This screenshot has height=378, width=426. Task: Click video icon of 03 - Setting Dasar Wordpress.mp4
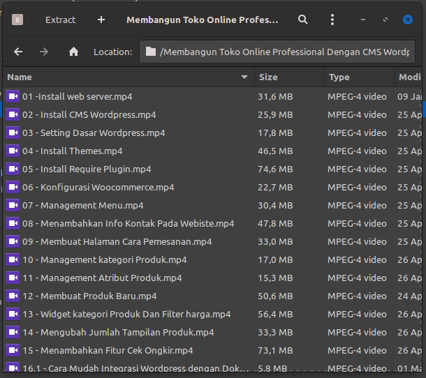[13, 133]
